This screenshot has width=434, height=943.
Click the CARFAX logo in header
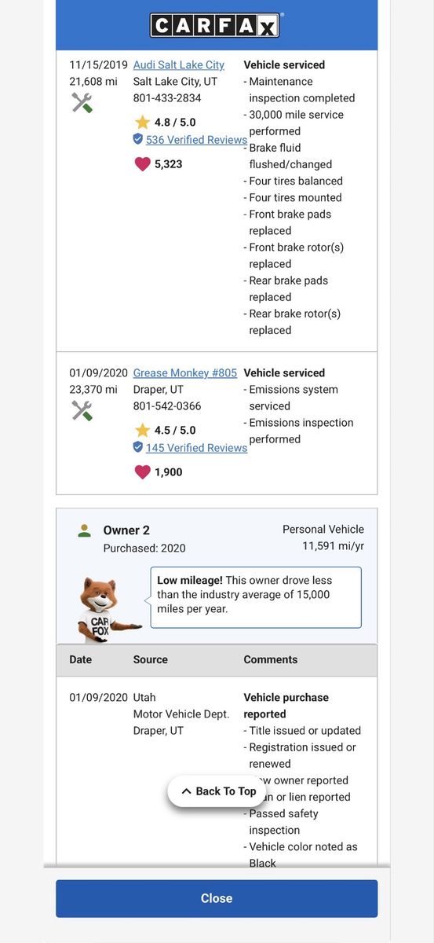pos(217,25)
